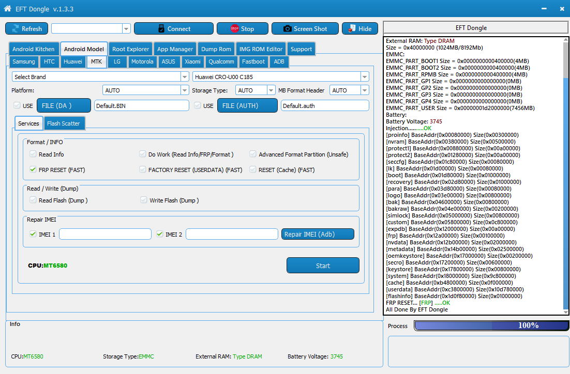Select the Fastboot tab
Screen dimensions: 570x374
coord(253,61)
